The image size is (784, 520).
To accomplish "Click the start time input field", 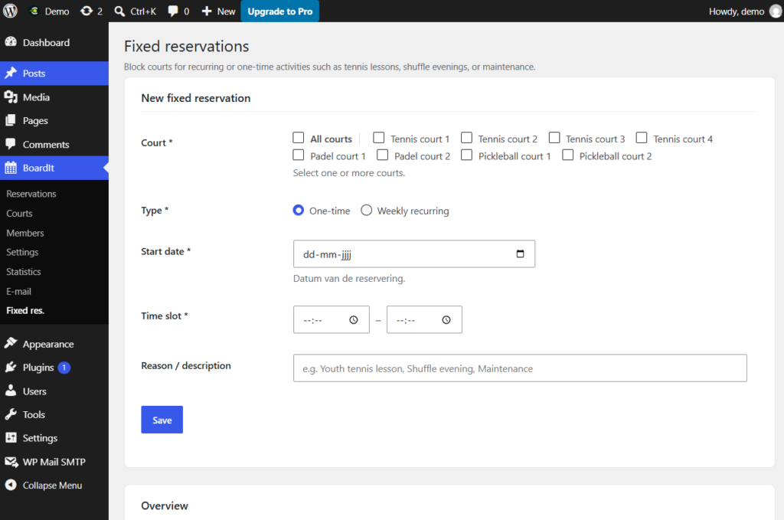I will click(x=332, y=320).
